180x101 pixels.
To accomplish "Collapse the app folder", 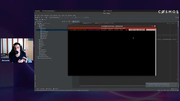I will (38, 27).
